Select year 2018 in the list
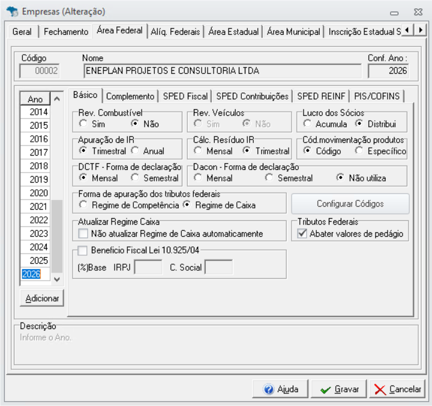This screenshot has height=406, width=432. (x=35, y=166)
